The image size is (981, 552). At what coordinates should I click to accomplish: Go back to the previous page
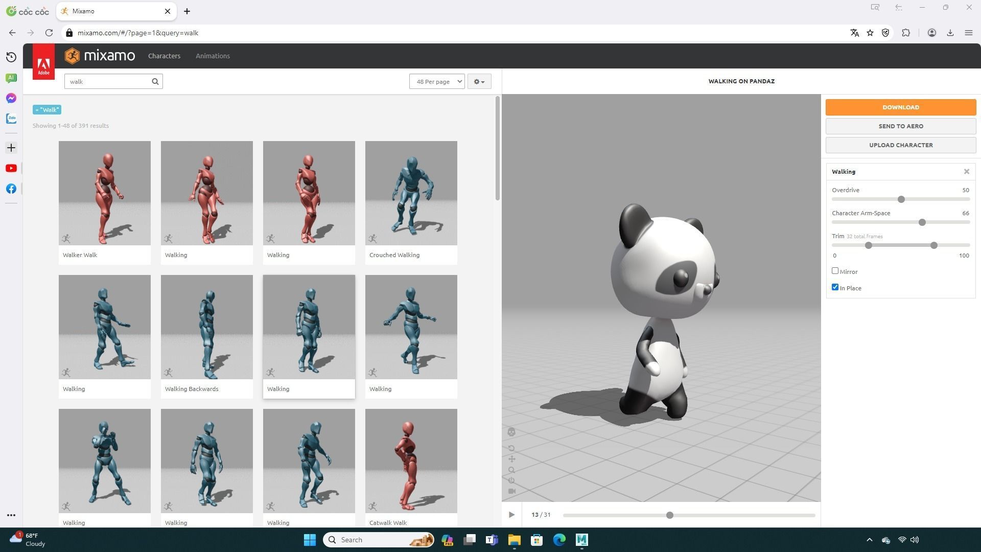(x=12, y=33)
